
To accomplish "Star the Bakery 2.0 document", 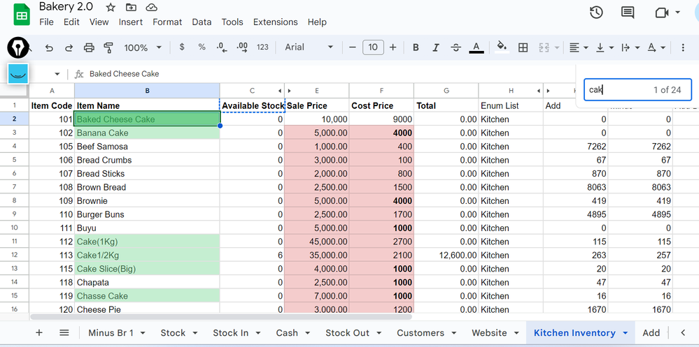I will tap(111, 7).
